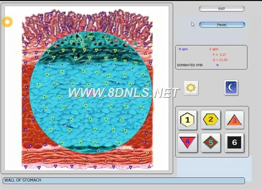The image size is (262, 190).
Task: Click the N spin label
Action: pyautogui.click(x=183, y=49)
